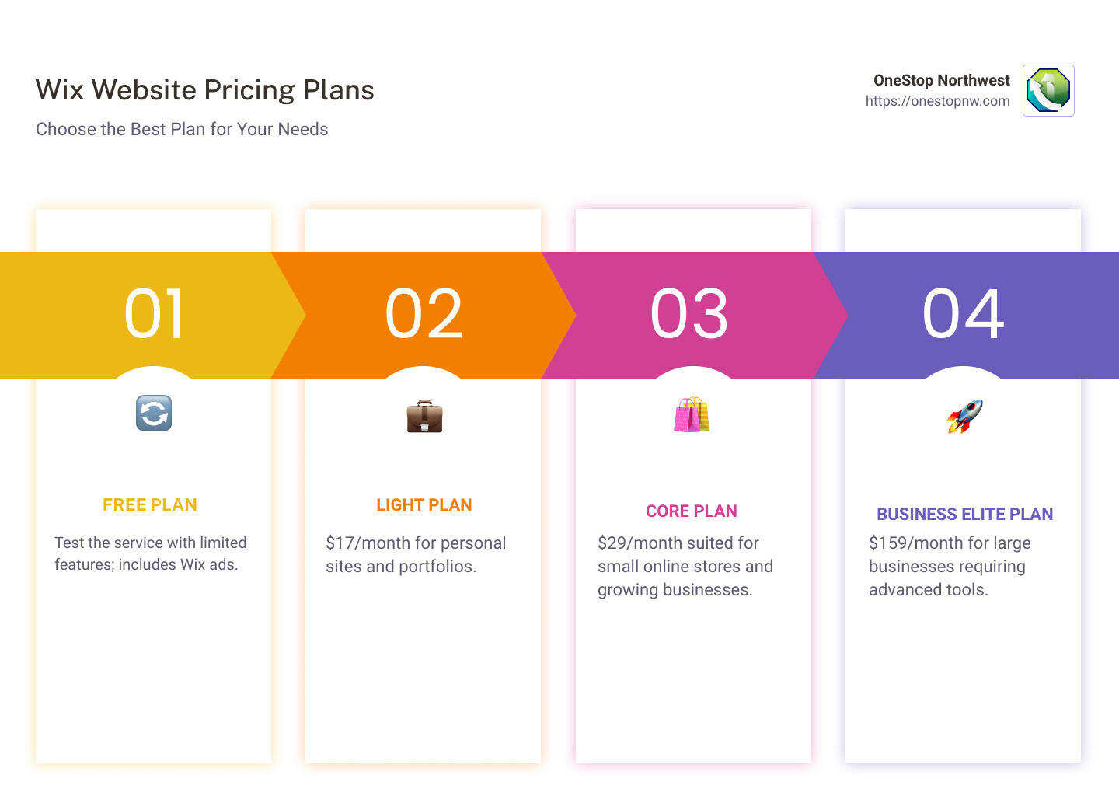Viewport: 1119px width, 796px height.
Task: Click the FREE PLAN heading
Action: [150, 505]
